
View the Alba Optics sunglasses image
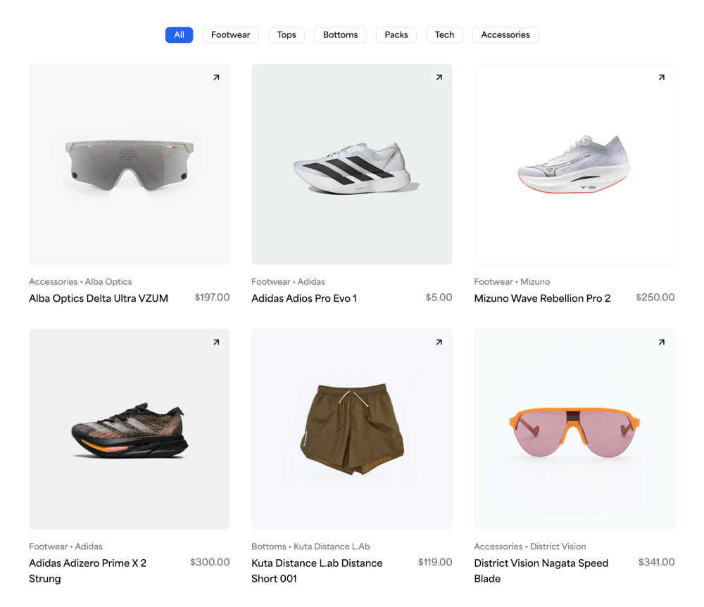pos(130,164)
